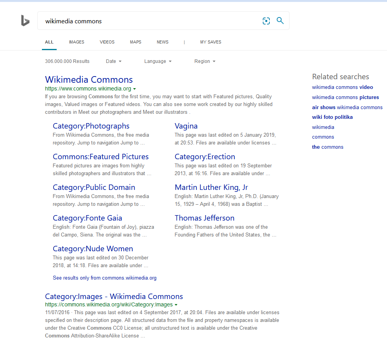Open the VIDEOS tab
This screenshot has height=346, width=387.
click(x=107, y=42)
